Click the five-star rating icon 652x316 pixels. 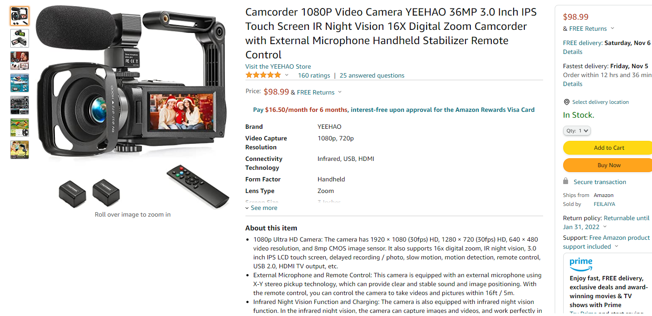pos(263,75)
